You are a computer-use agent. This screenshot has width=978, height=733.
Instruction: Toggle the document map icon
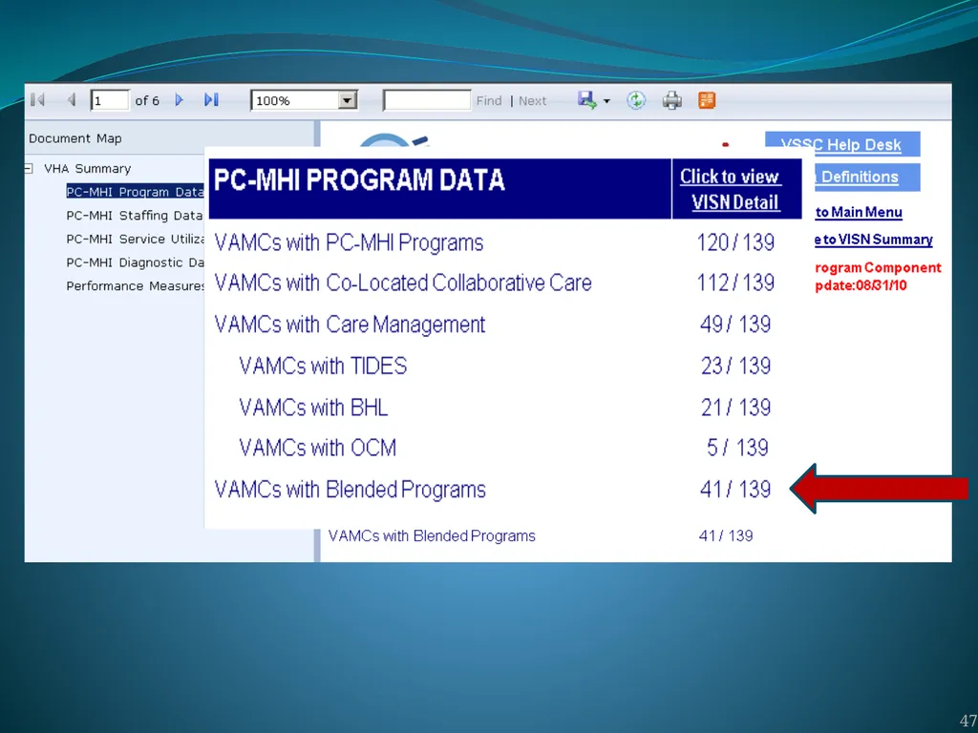tap(707, 99)
